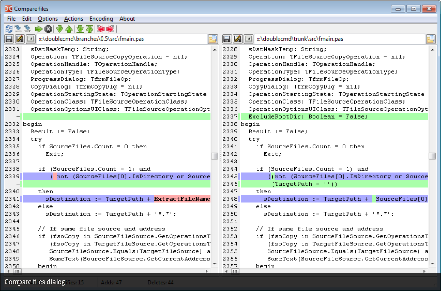Click the right pane vertical scrollbar thumb
This screenshot has height=291, width=441.
click(433, 156)
